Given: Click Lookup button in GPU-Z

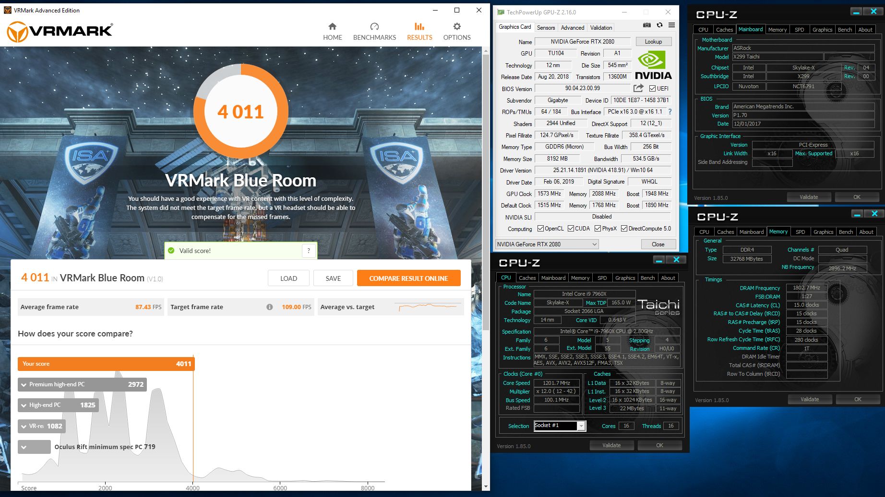Looking at the screenshot, I should [x=653, y=42].
